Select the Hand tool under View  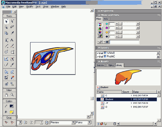(x=6, y=95)
